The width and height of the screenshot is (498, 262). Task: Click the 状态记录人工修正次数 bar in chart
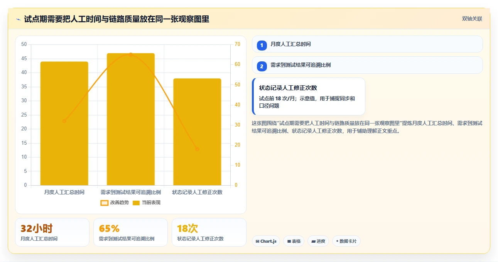(x=197, y=132)
